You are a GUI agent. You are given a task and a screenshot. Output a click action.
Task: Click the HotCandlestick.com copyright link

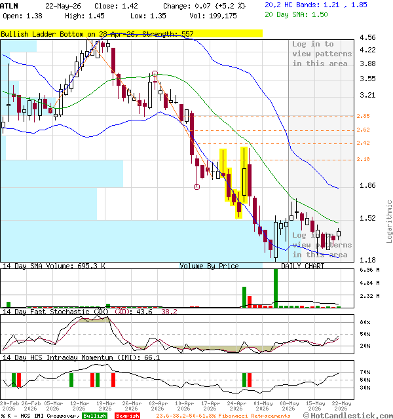point(348,416)
